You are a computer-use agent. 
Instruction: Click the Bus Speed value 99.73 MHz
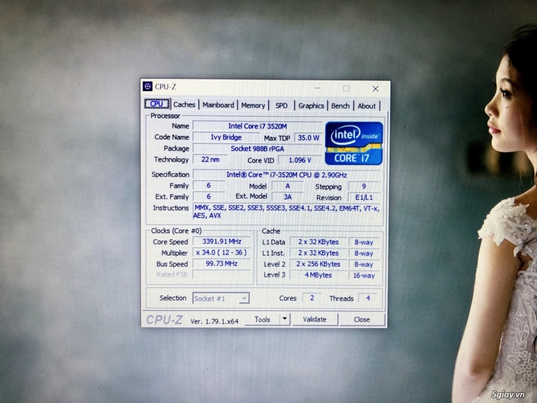coord(222,263)
